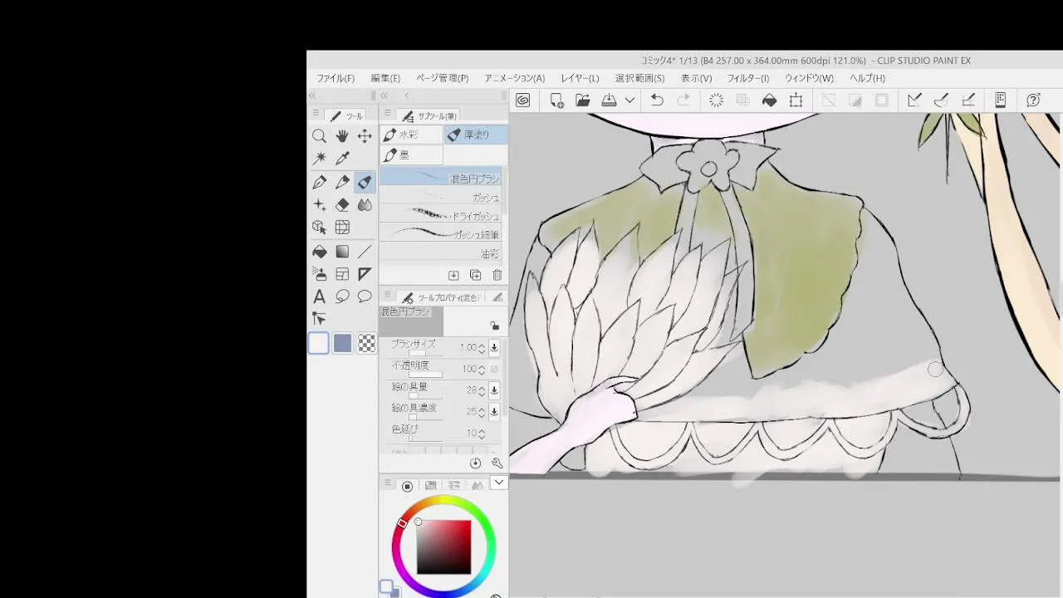Select the Decoration sparkle tool
The height and width of the screenshot is (598, 1063).
coord(319,204)
